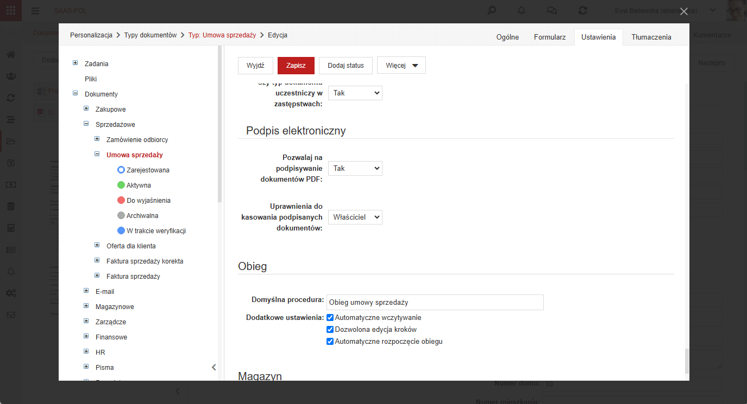Screen dimensions: 747x404
Task: Switch to the Formularz tab
Action: [x=550, y=37]
